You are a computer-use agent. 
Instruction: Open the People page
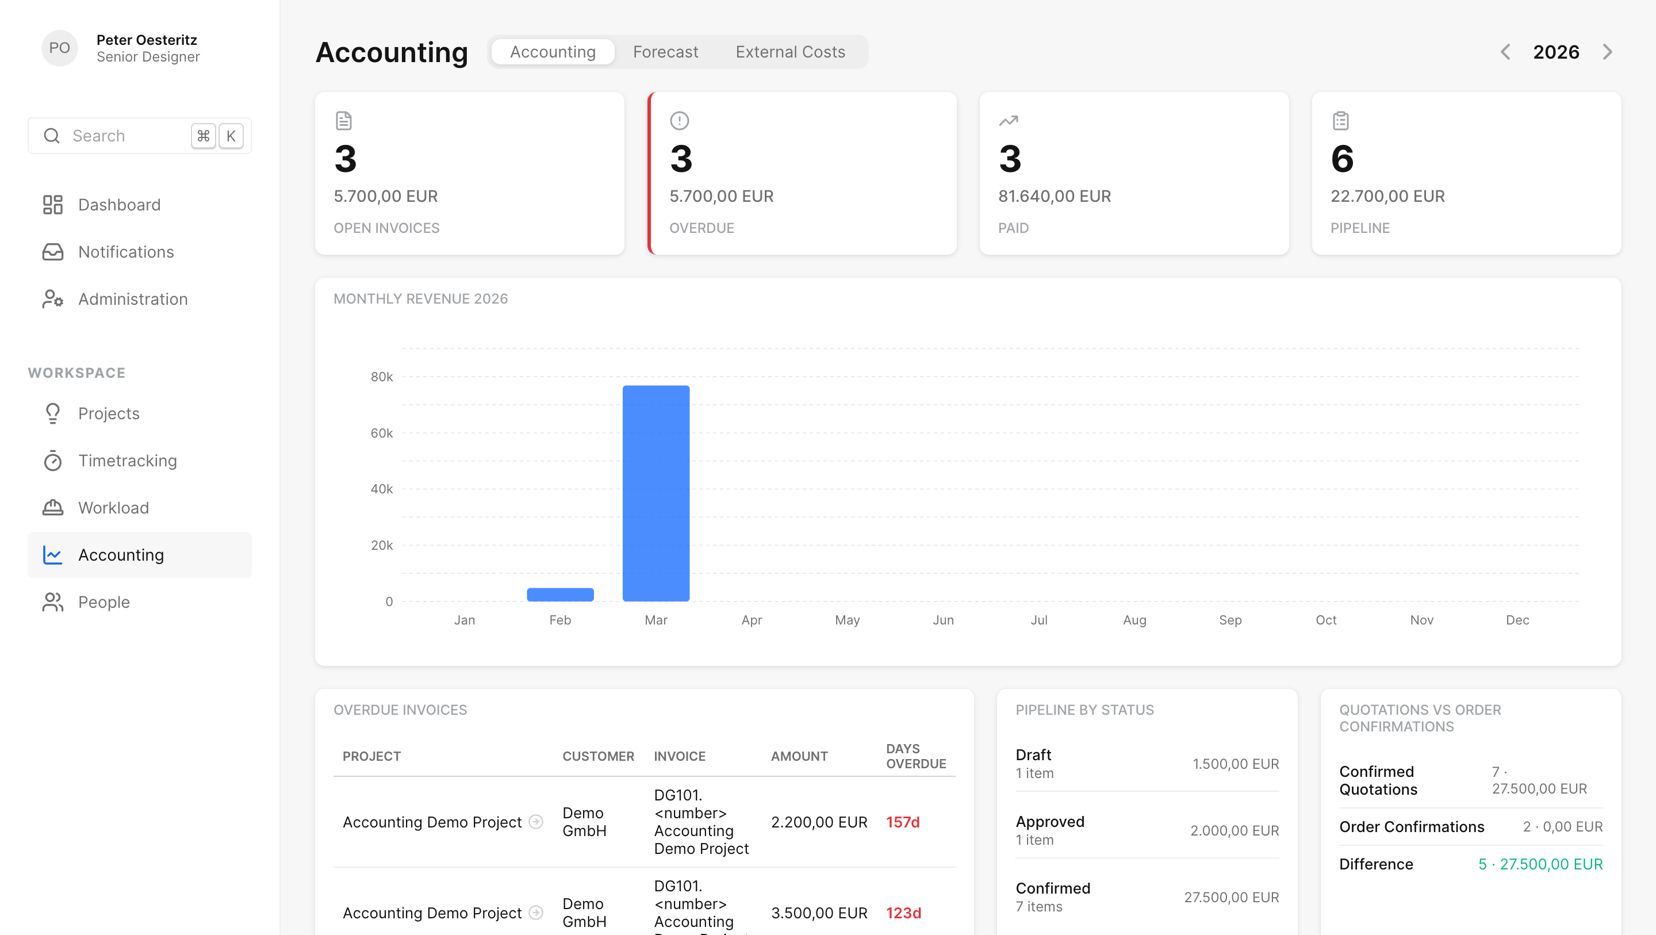coord(140,602)
